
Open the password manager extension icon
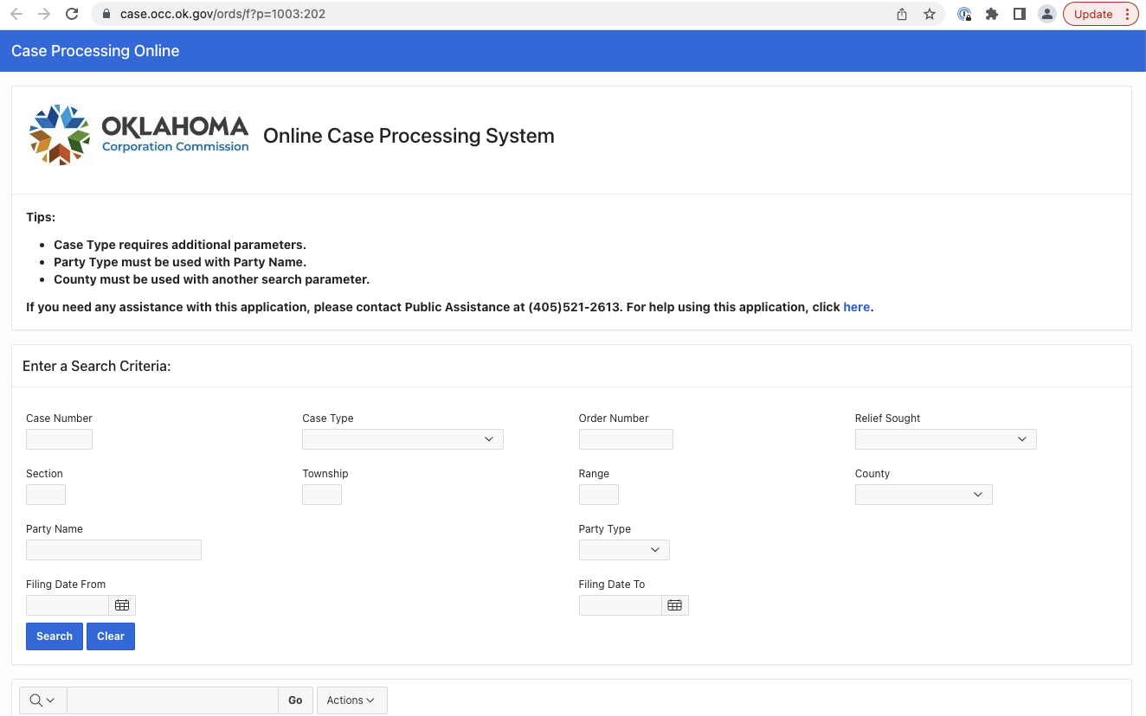[964, 14]
